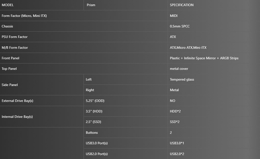Image resolution: width=260 pixels, height=159 pixels.
Task: Select the 0.5mm SPCC chassis value
Action: (180, 26)
